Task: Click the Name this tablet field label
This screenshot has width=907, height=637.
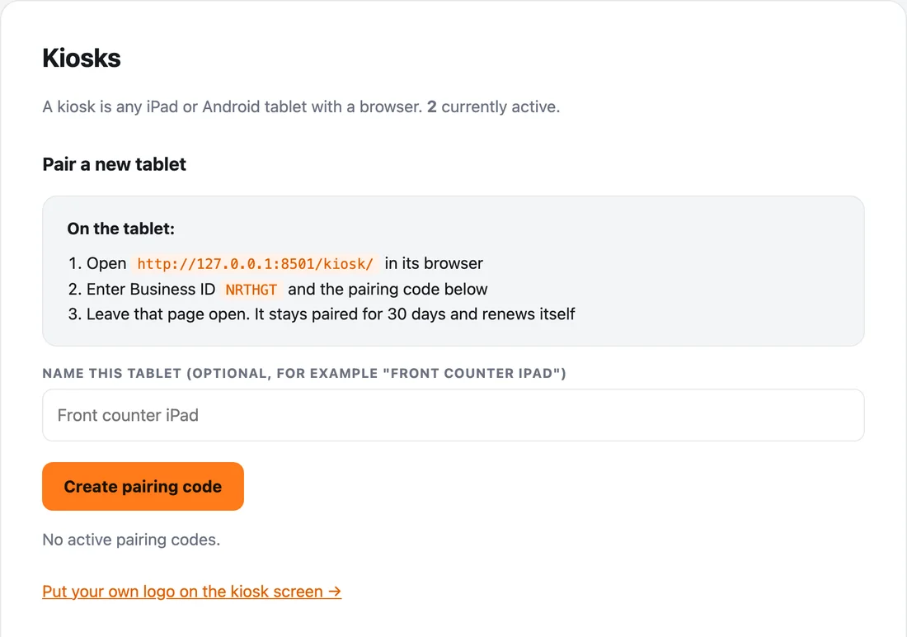Action: (x=304, y=374)
